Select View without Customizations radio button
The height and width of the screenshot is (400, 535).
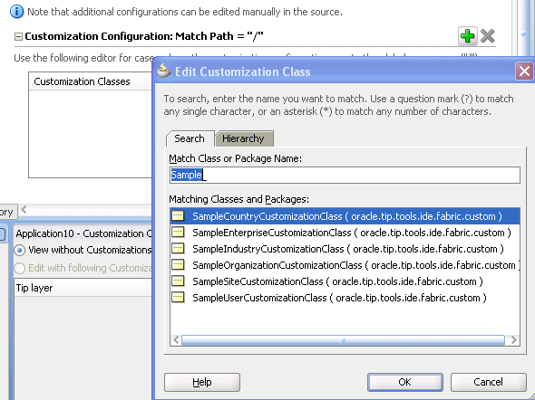pos(19,250)
